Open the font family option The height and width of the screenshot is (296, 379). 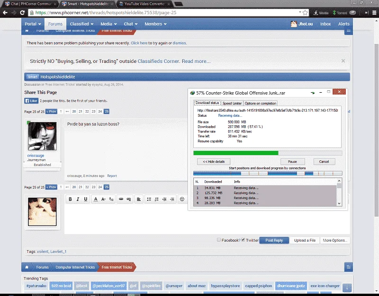pyautogui.click(x=111, y=199)
